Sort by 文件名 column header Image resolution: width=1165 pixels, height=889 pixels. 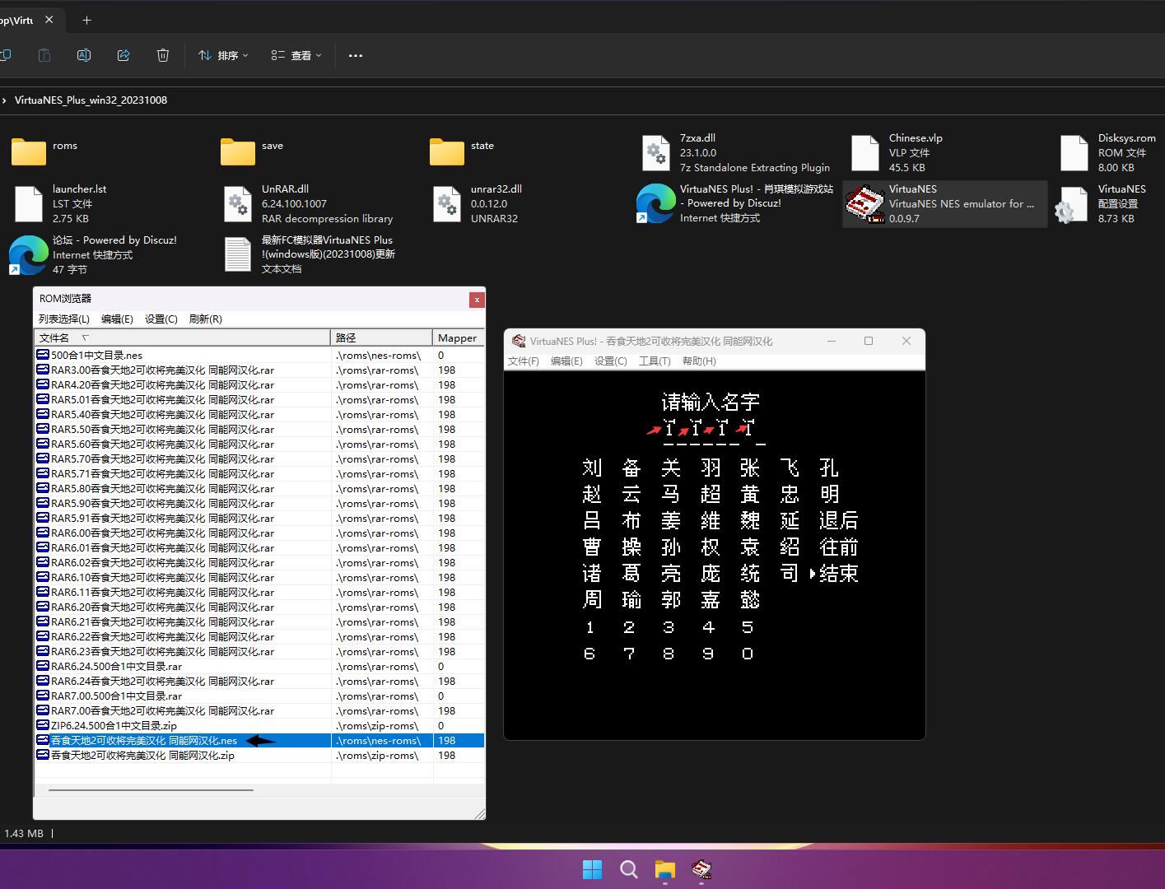coord(182,337)
